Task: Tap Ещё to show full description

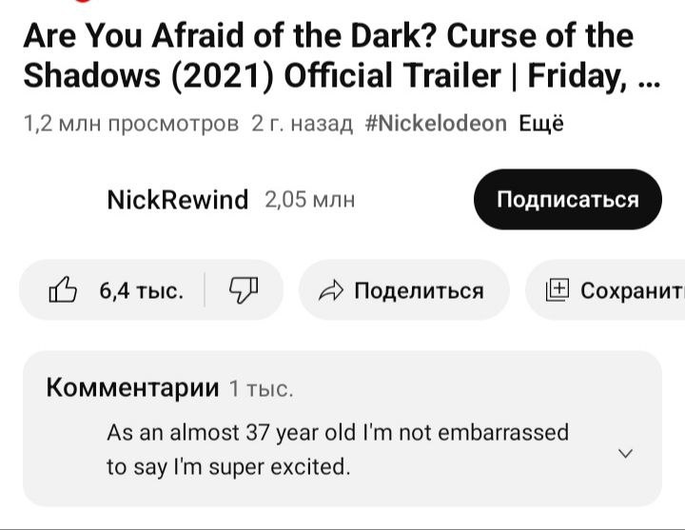Action: pyautogui.click(x=541, y=124)
